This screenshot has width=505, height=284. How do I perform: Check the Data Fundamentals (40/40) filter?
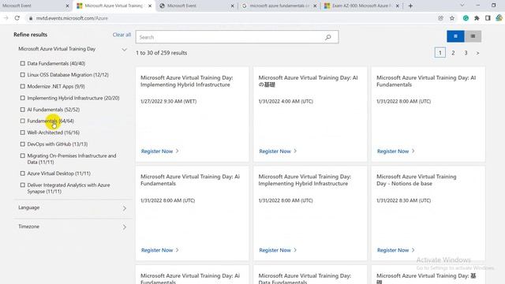point(23,63)
